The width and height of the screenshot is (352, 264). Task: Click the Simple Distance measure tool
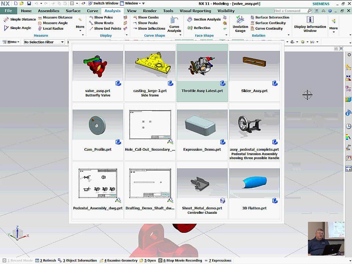pos(19,19)
